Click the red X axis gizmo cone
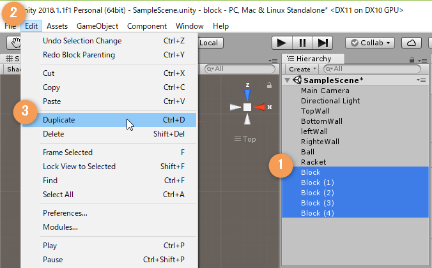432x268 pixels. pos(261,107)
